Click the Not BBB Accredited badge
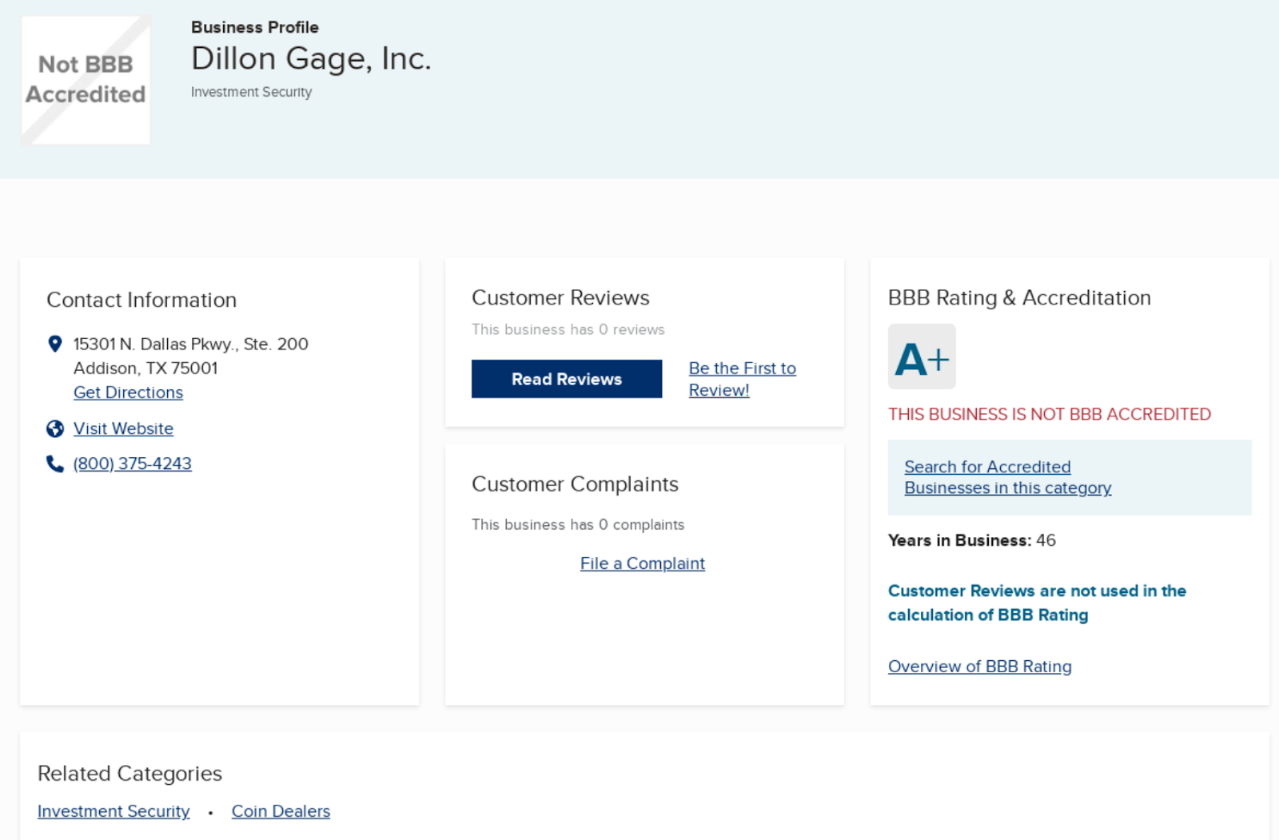Image resolution: width=1279 pixels, height=840 pixels. pos(86,80)
